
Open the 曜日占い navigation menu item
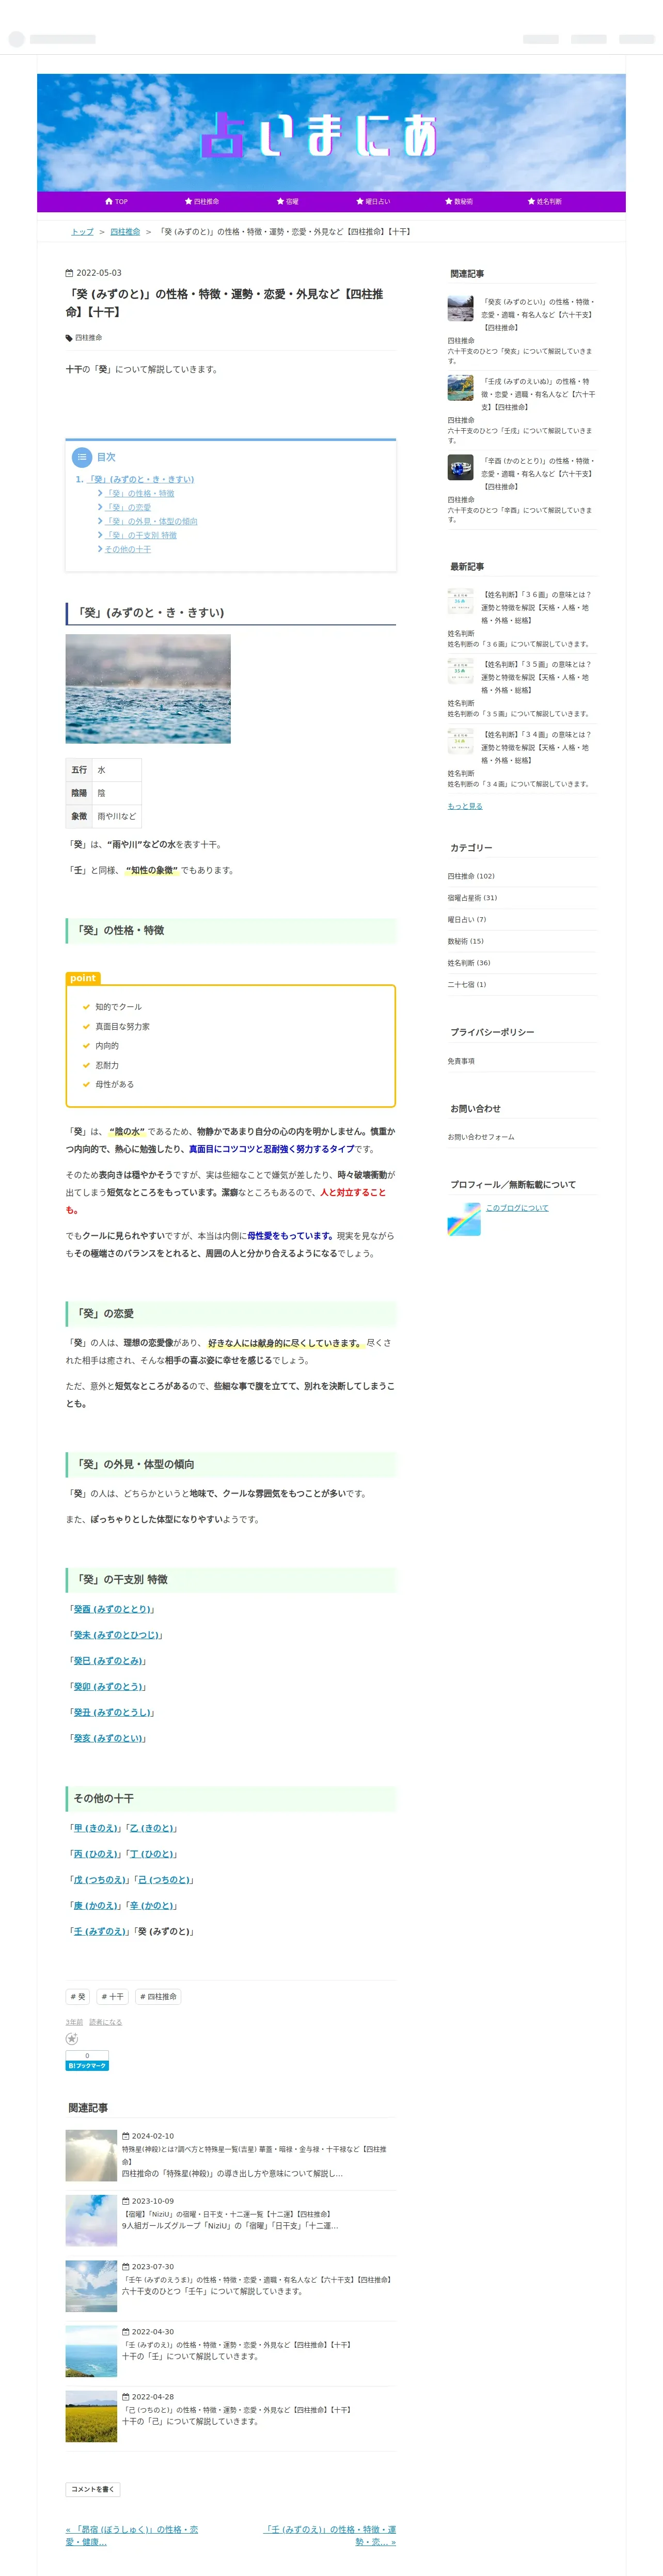pos(373,202)
